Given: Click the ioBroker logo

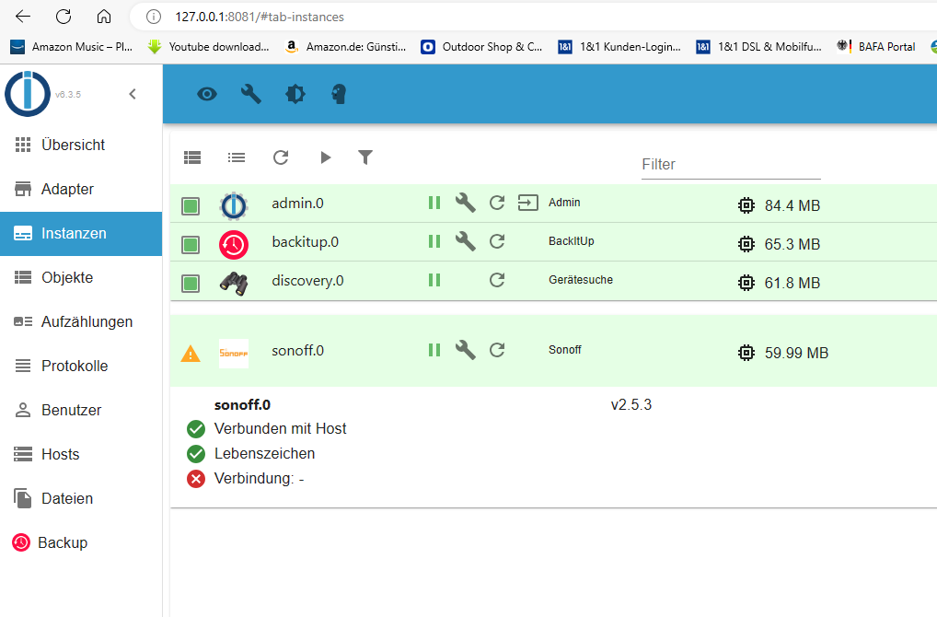Looking at the screenshot, I should tap(28, 94).
